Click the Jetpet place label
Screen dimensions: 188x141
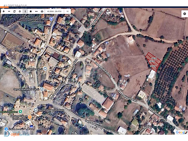[46, 19]
